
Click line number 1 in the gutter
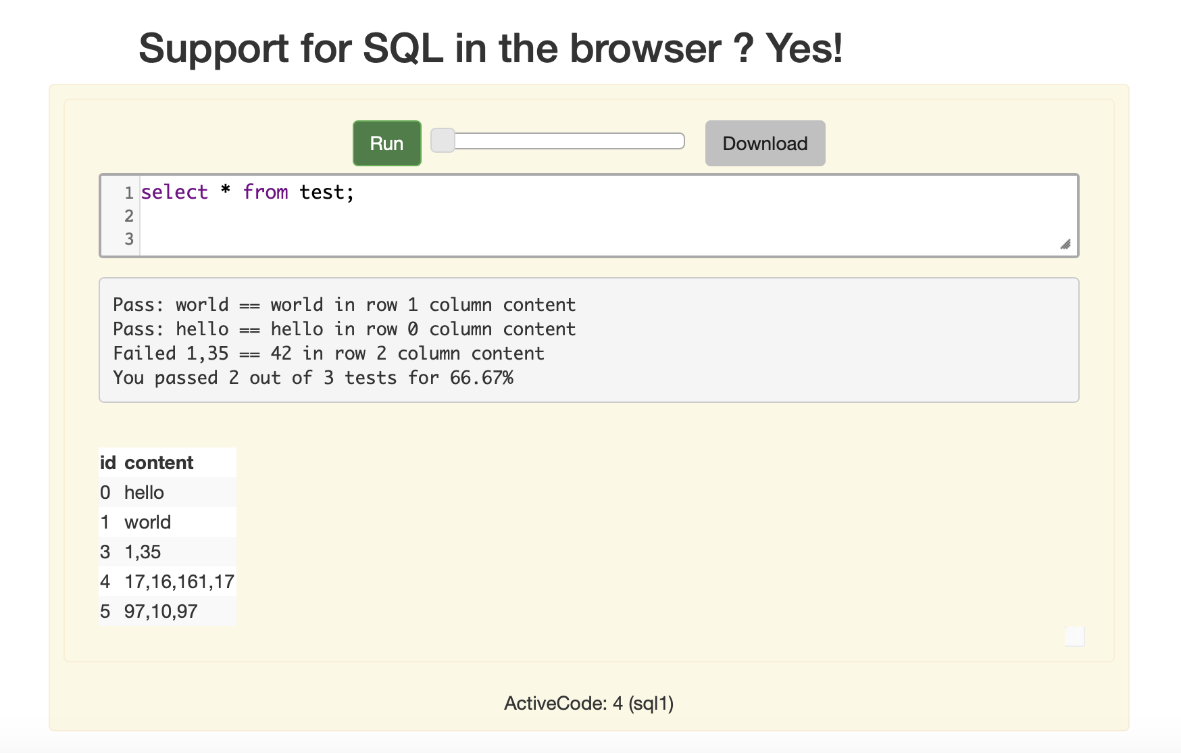[128, 193]
